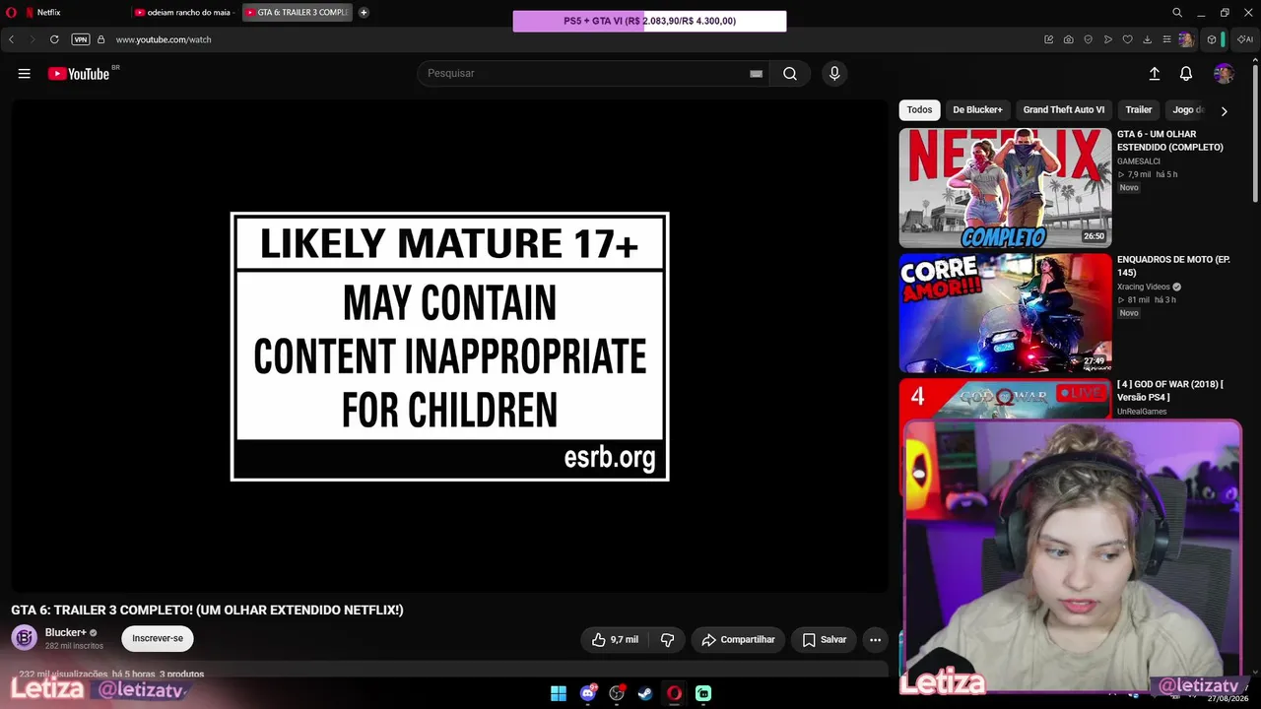Image resolution: width=1261 pixels, height=709 pixels.
Task: Open Steam from the taskbar
Action: (x=645, y=693)
